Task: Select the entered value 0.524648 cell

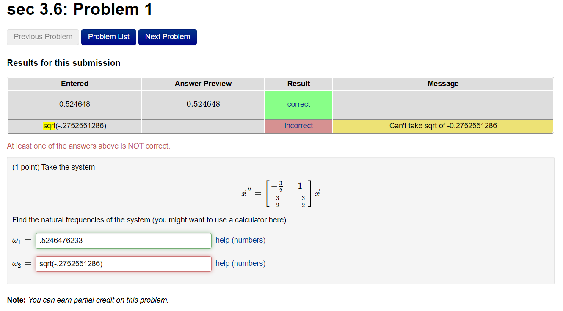Action: click(75, 105)
